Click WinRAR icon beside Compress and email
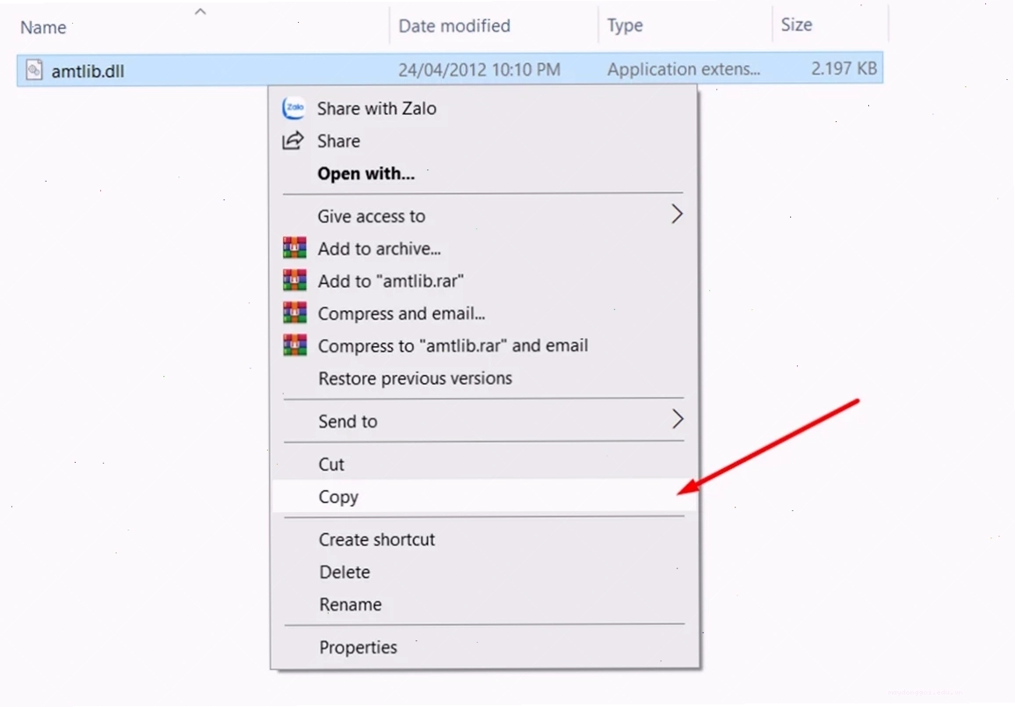Viewport: 1015px width, 707px height. point(294,313)
